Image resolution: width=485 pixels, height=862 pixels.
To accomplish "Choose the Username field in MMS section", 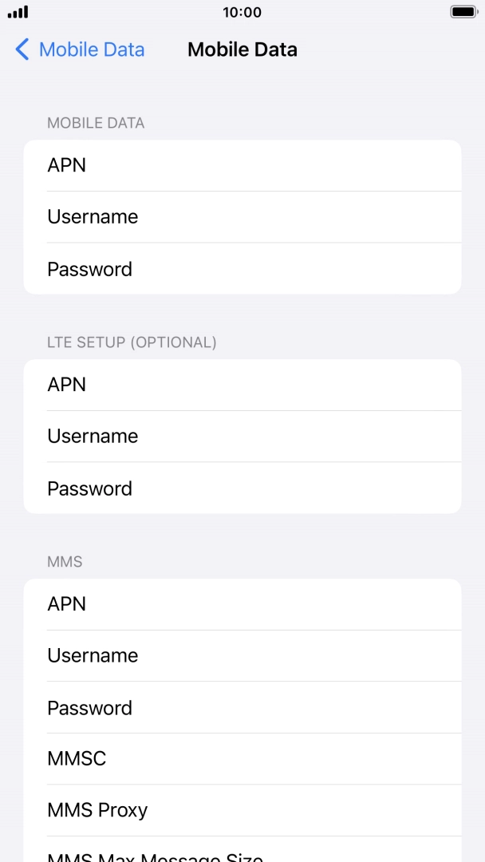I will 242,656.
